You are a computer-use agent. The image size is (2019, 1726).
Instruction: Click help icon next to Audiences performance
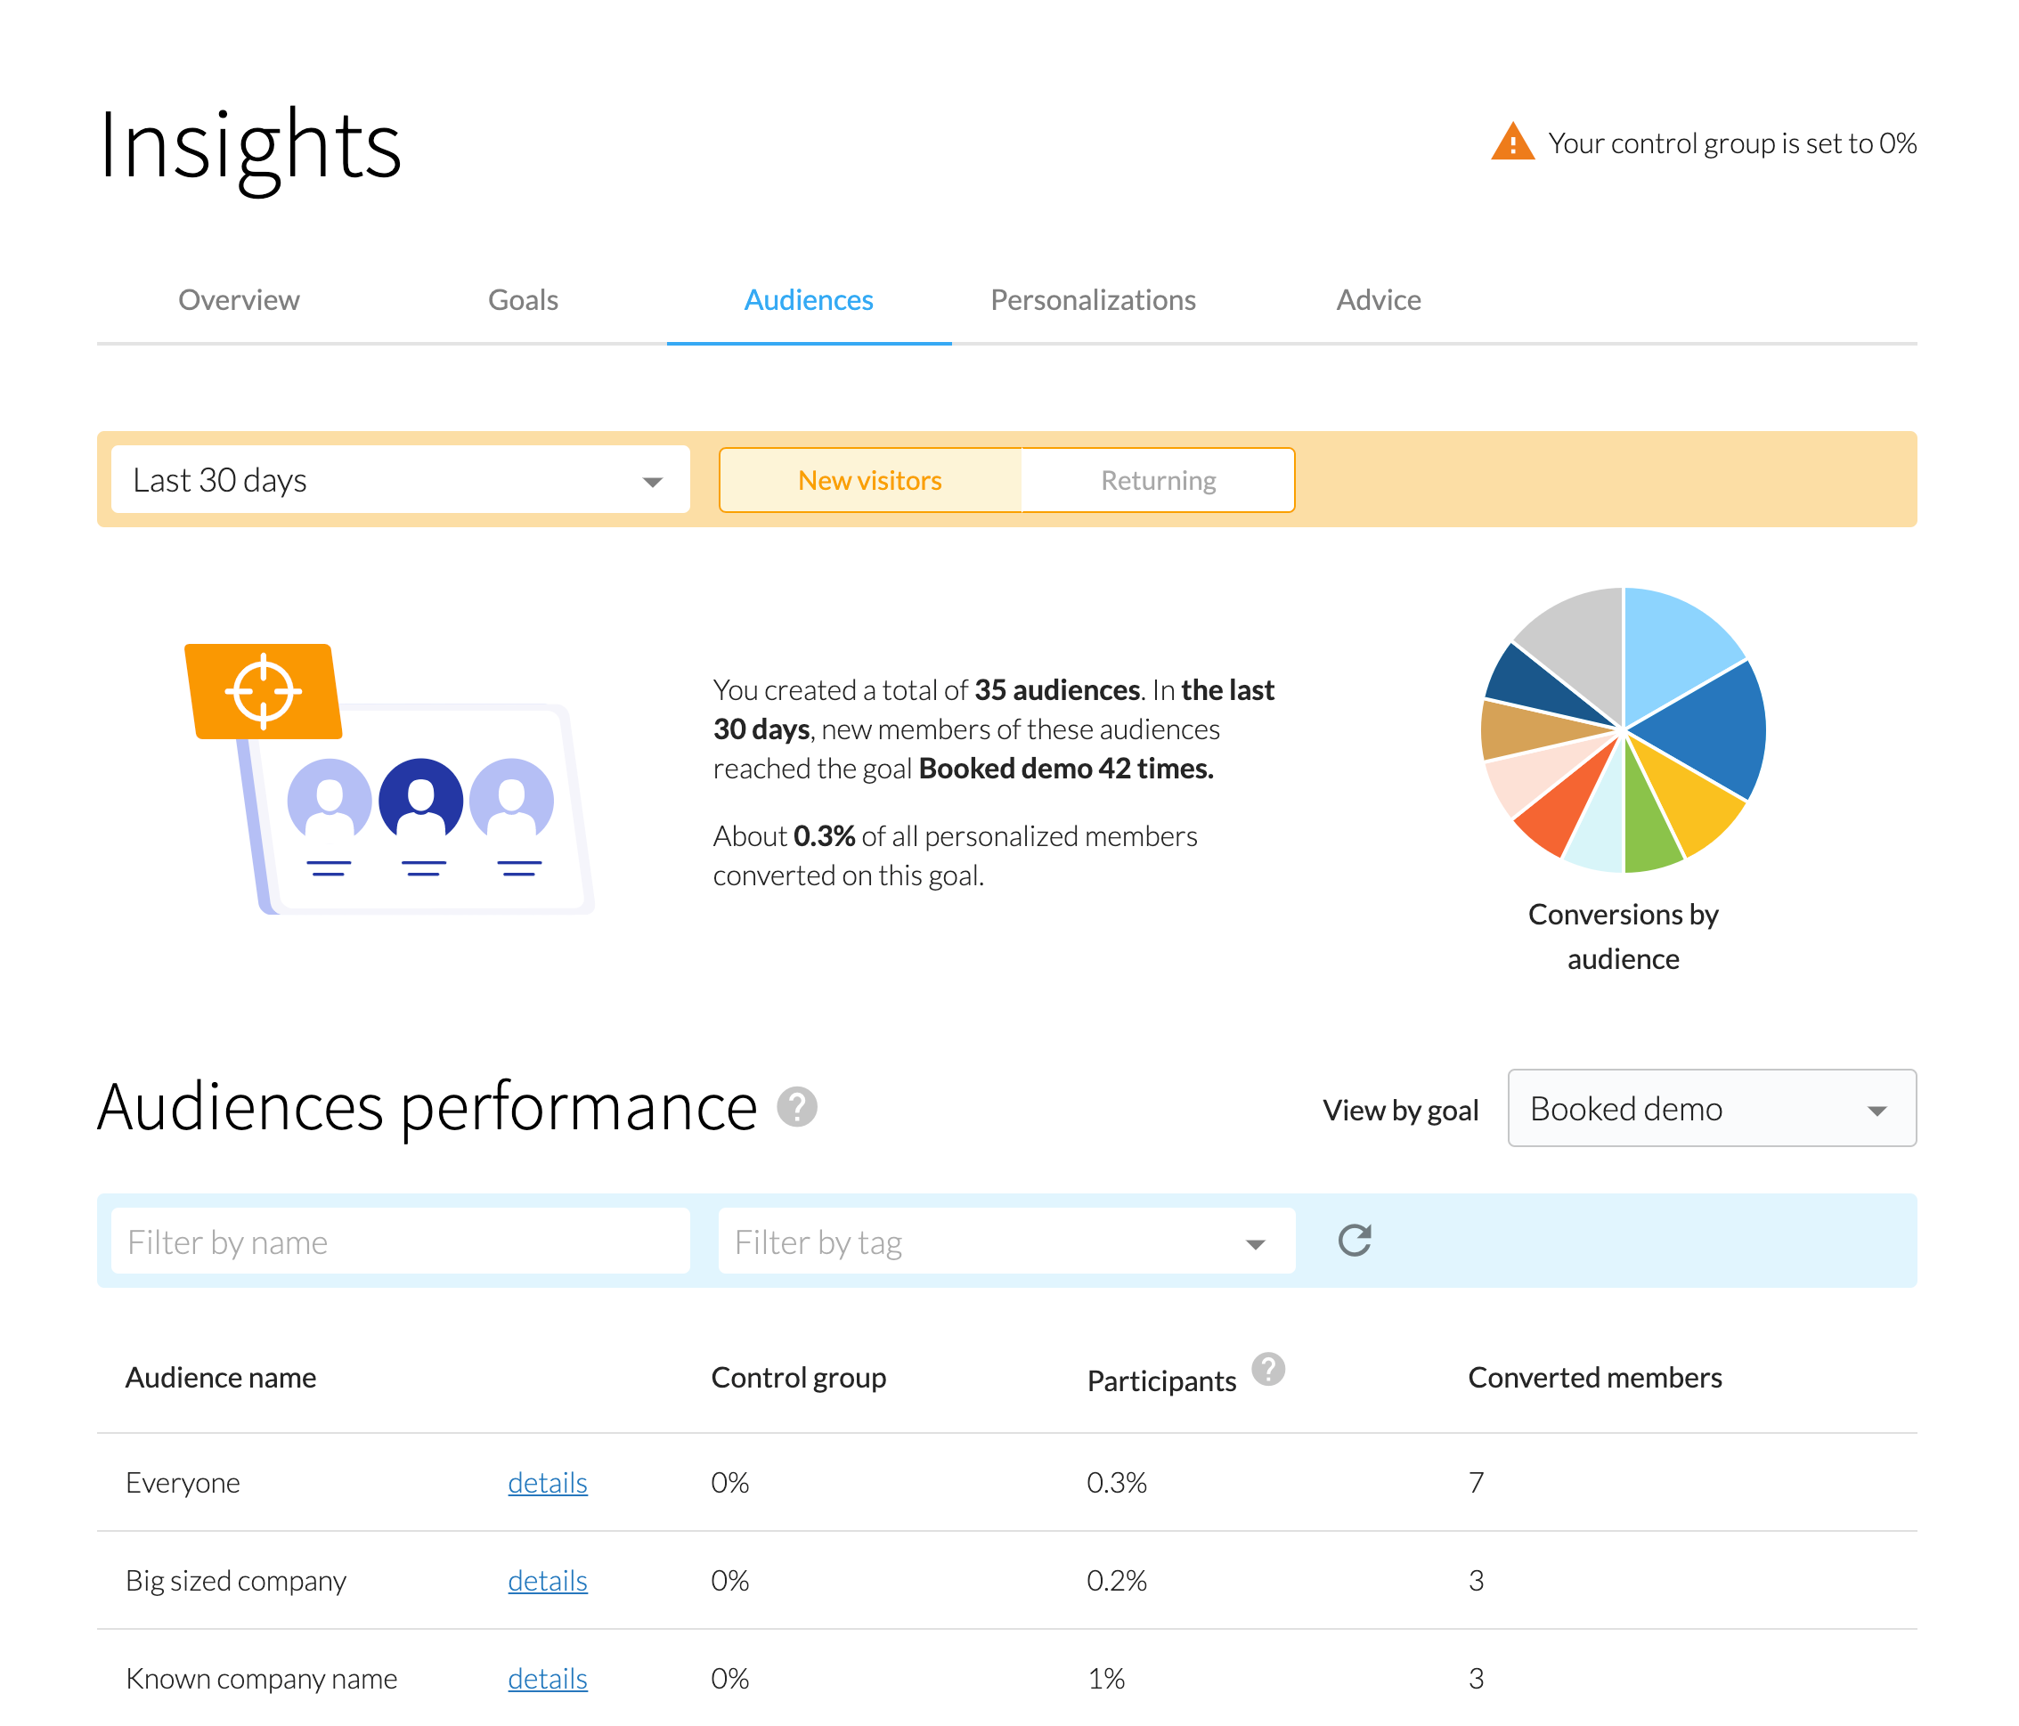tap(796, 1106)
